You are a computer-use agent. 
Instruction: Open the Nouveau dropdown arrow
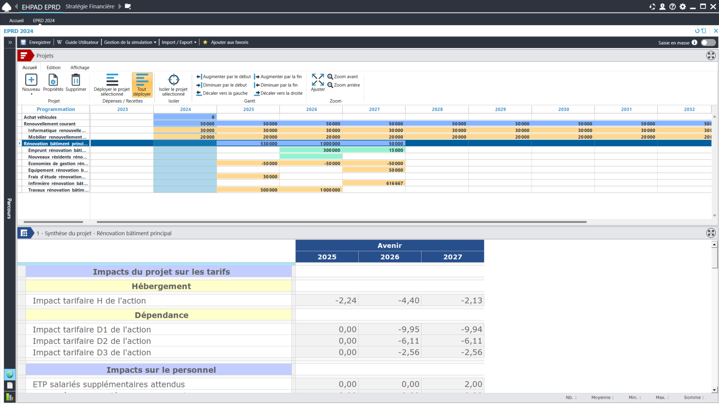31,94
